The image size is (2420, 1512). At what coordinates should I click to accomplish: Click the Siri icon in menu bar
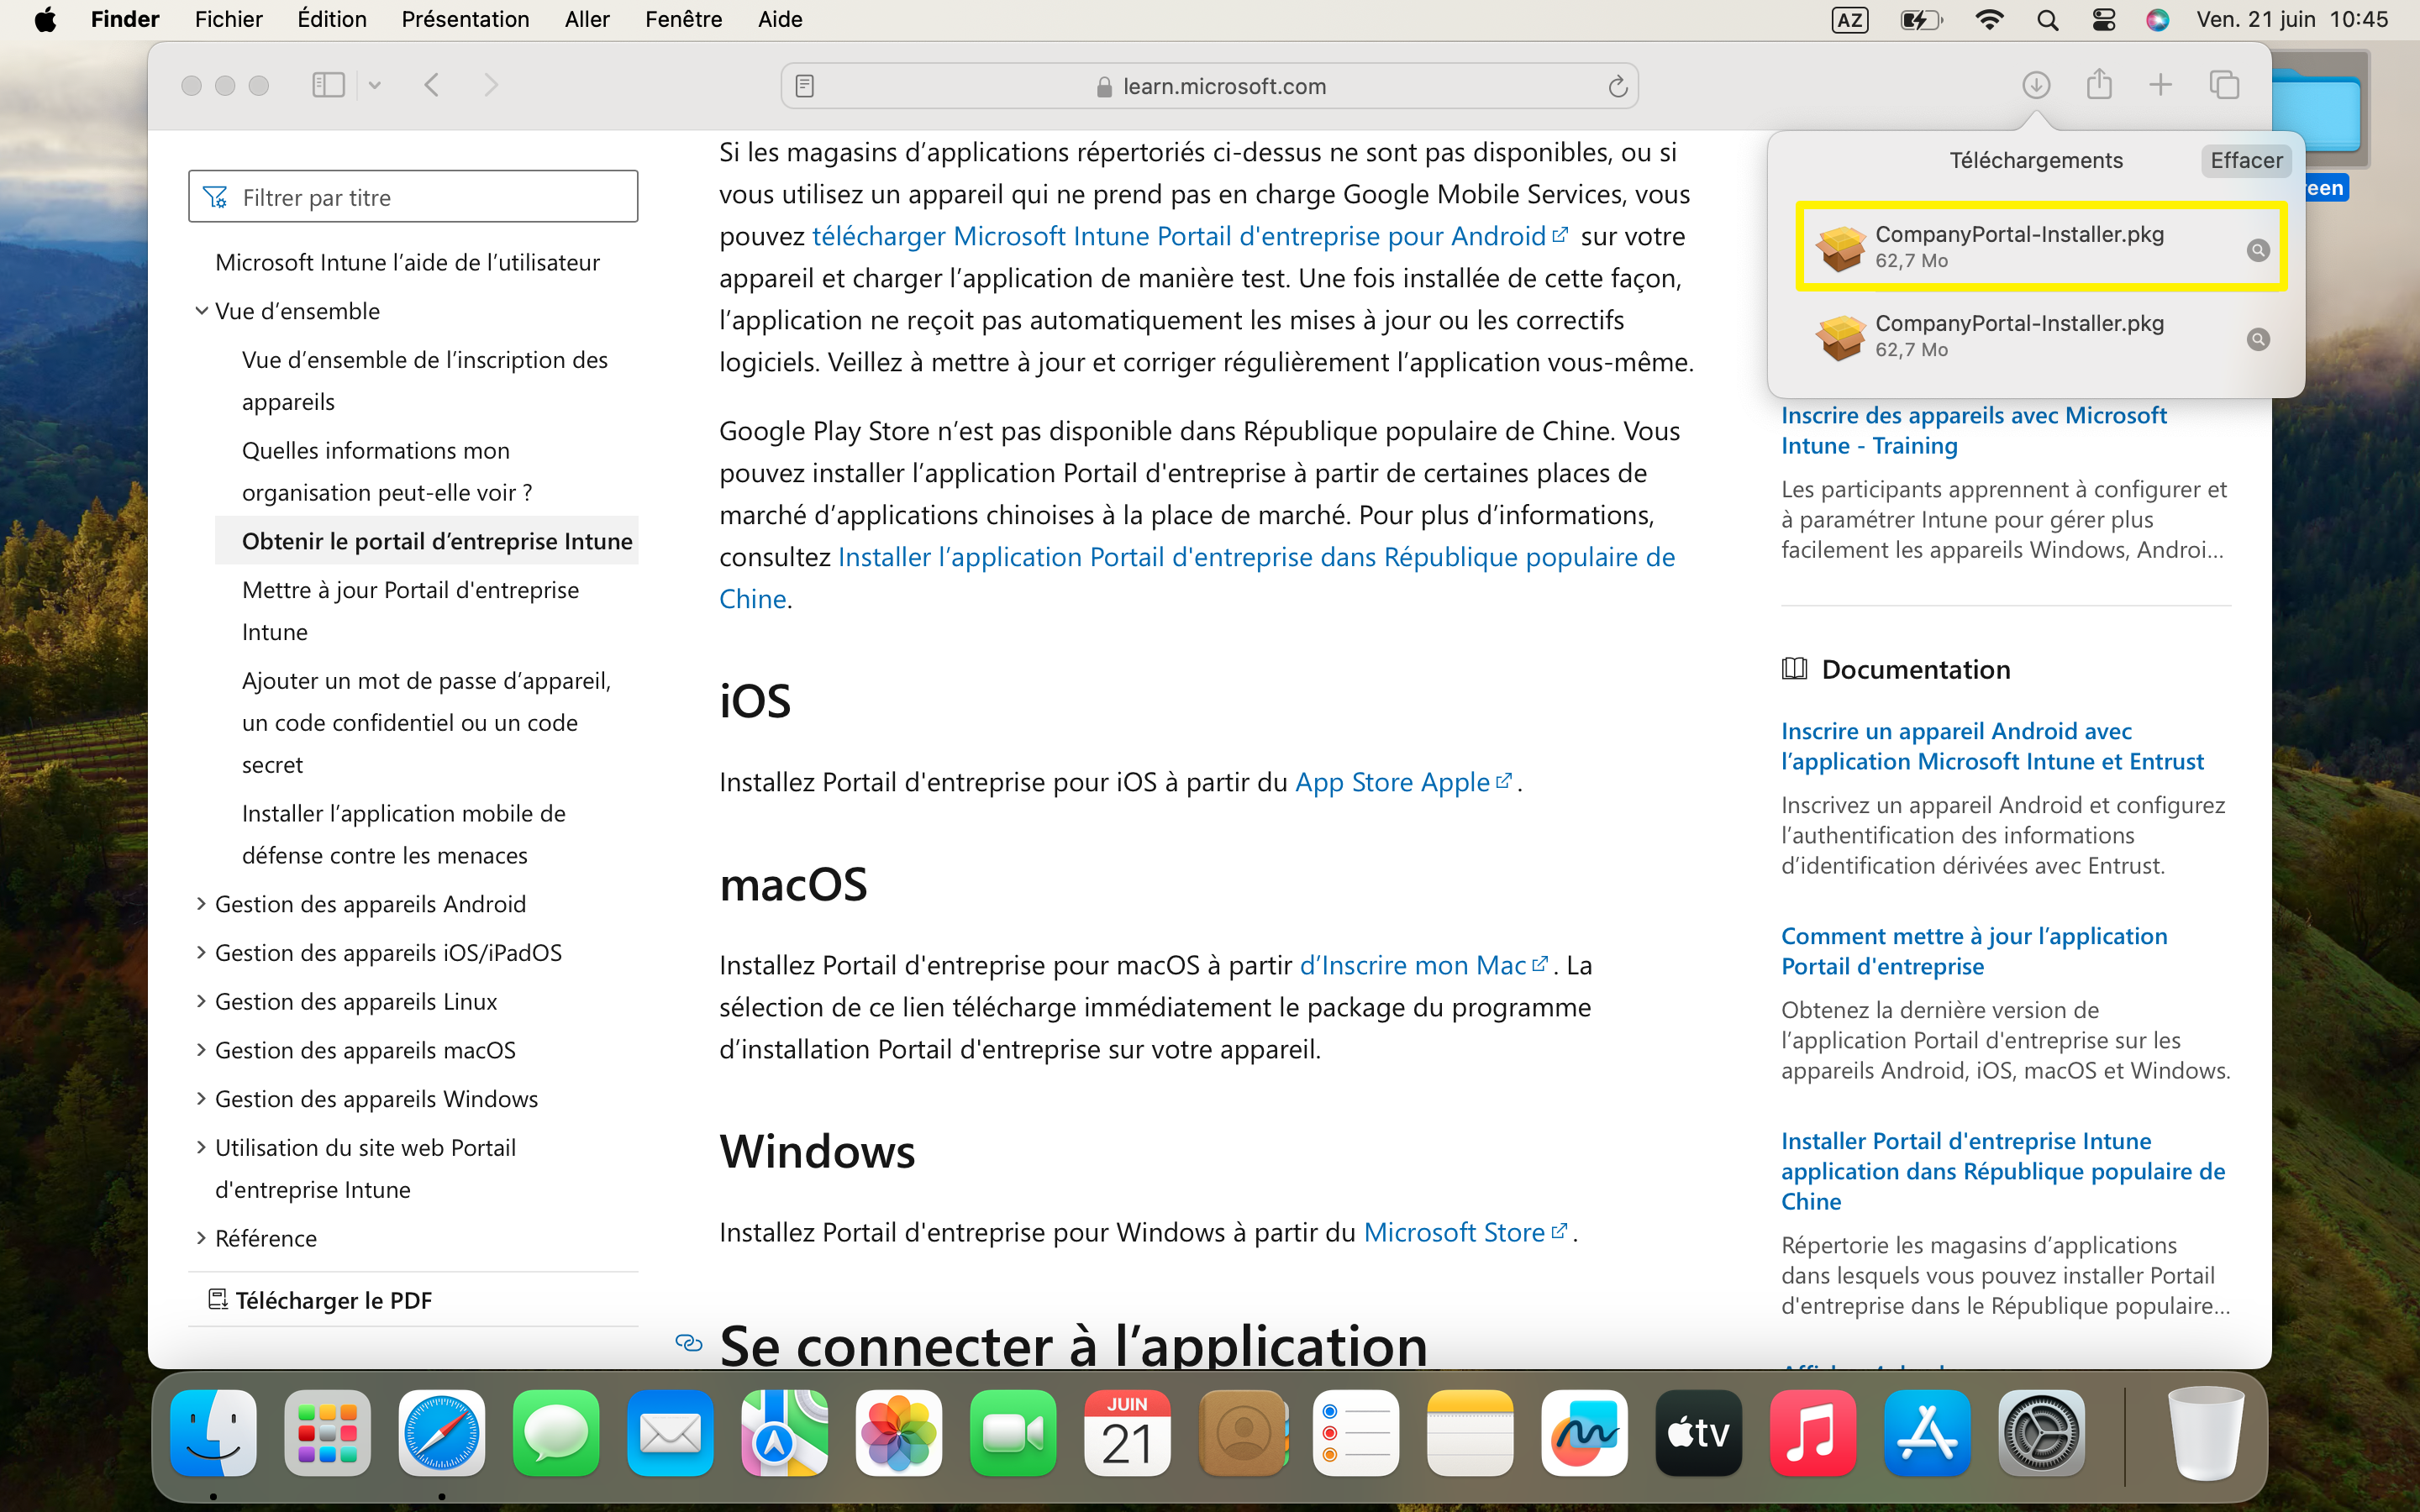click(2157, 19)
